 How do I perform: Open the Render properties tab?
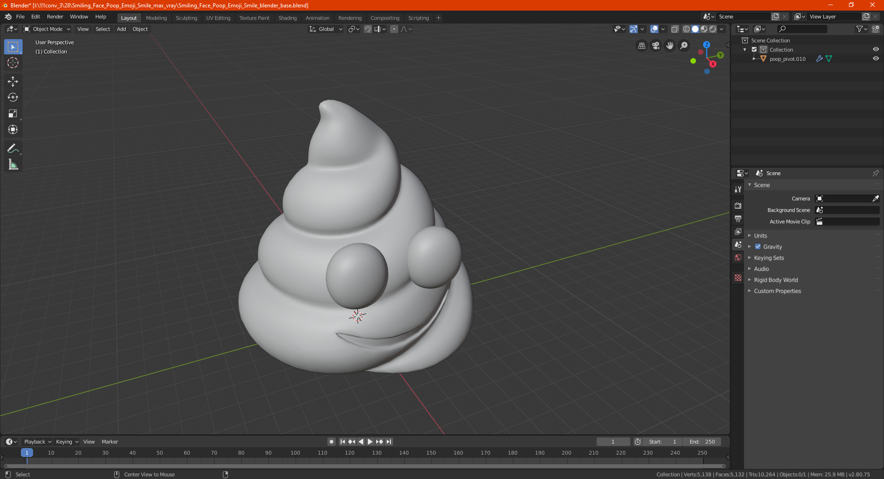pos(738,205)
